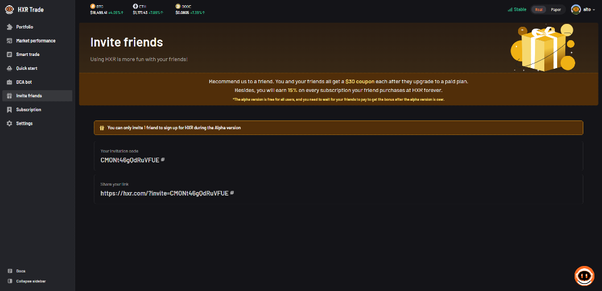Screen dimensions: 602x291
Task: Click the Quick start rocket icon
Action: coord(9,68)
